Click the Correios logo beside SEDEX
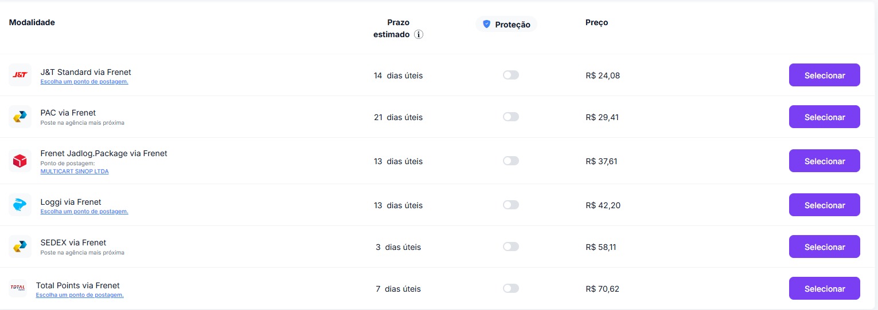Viewport: 878px width, 310px height. 20,247
